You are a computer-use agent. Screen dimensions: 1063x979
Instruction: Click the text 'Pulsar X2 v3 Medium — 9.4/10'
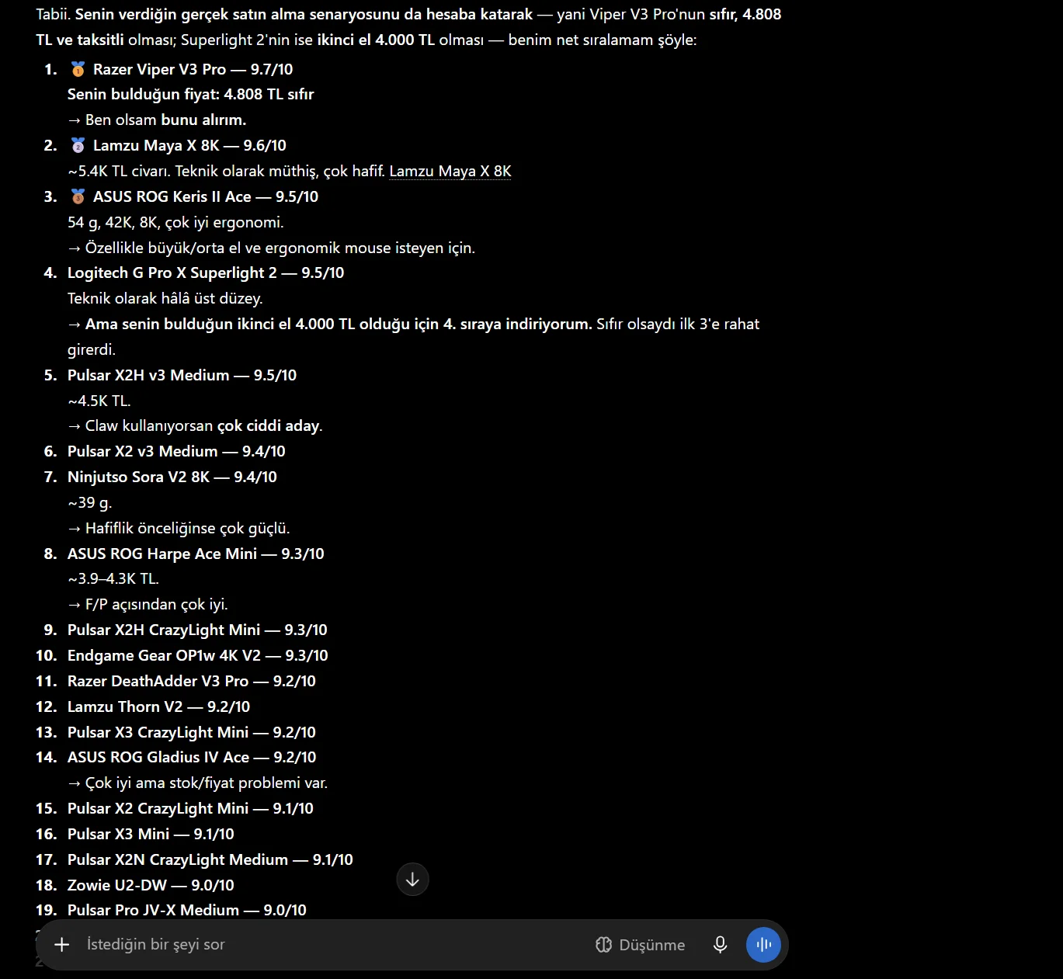tap(176, 451)
